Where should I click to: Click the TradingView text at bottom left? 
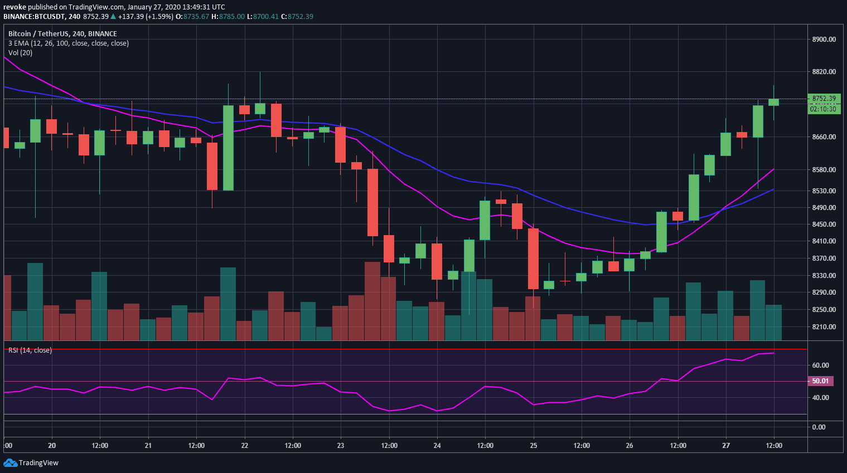coord(38,463)
